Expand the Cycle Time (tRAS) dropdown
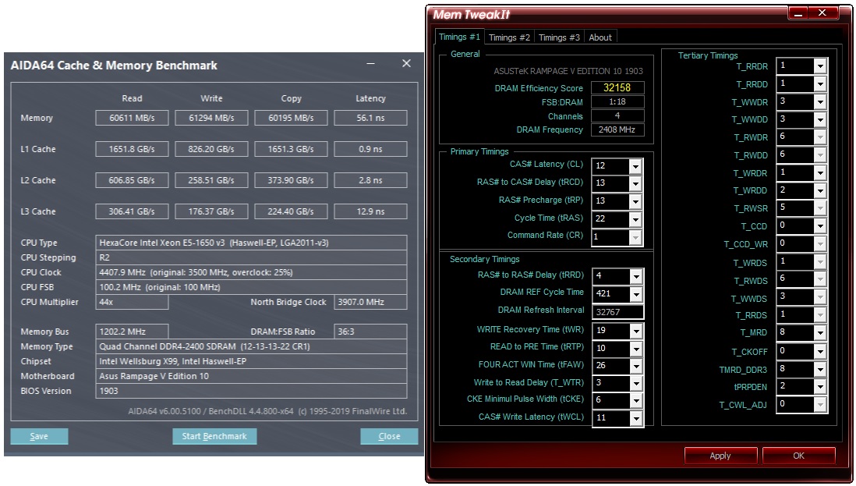The height and width of the screenshot is (486, 856). pyautogui.click(x=635, y=219)
